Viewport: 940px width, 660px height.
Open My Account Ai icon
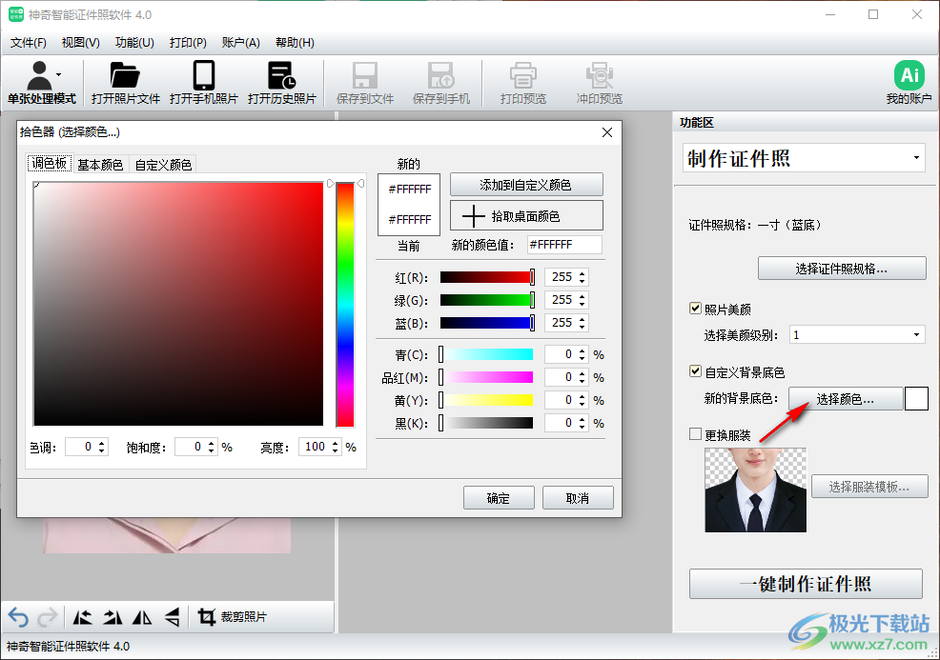(x=909, y=75)
